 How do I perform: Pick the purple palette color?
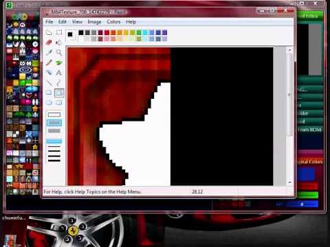pyautogui.click(x=164, y=32)
